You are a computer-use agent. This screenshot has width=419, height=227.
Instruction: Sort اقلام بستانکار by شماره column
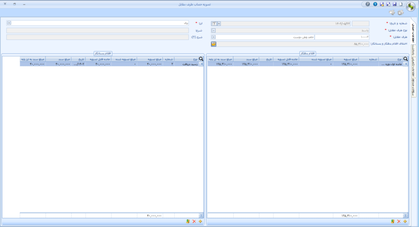click(x=169, y=59)
